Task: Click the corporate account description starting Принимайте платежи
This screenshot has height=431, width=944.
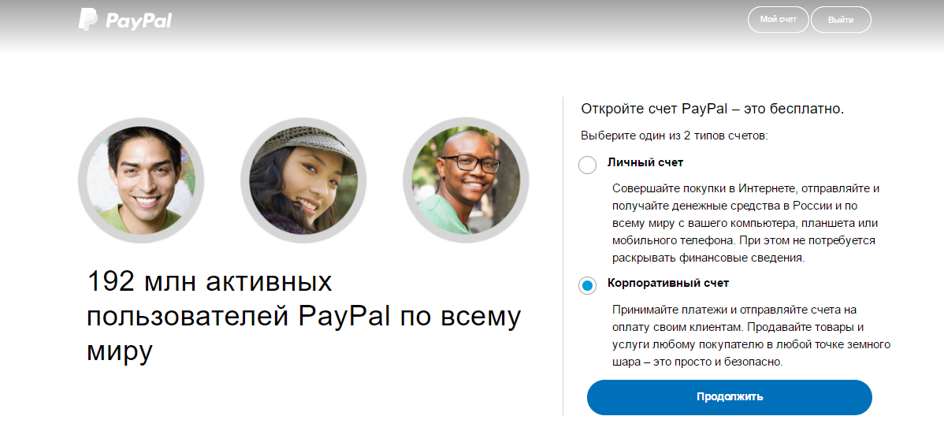Action: click(752, 336)
